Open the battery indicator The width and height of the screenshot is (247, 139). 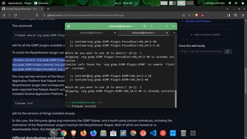243,3
